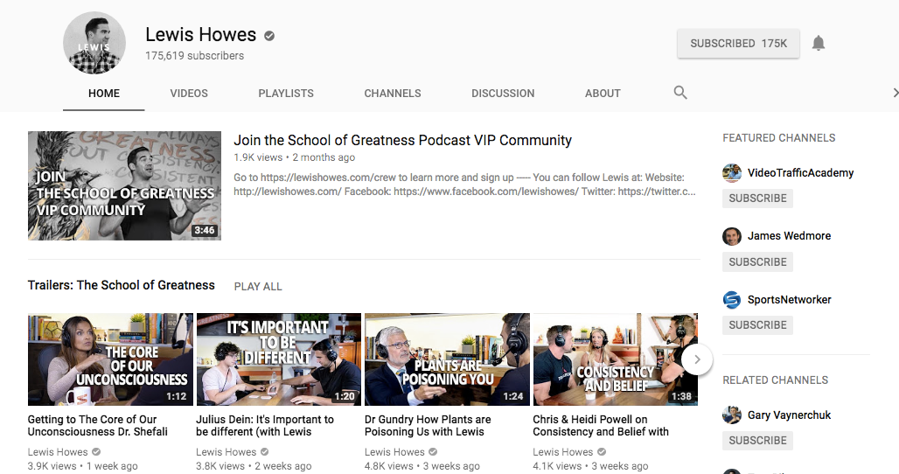Click 1.9K views • 2 months ago text
The image size is (899, 474).
(x=294, y=157)
